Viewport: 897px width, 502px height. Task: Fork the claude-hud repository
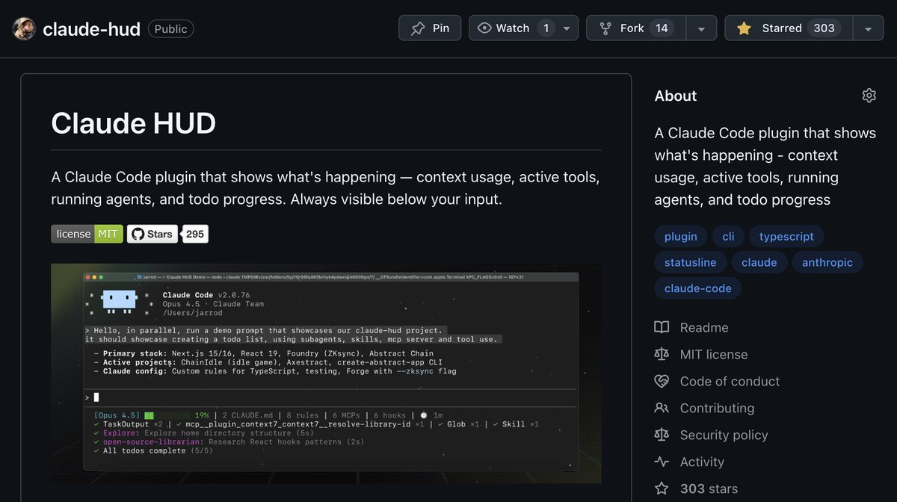tap(636, 28)
